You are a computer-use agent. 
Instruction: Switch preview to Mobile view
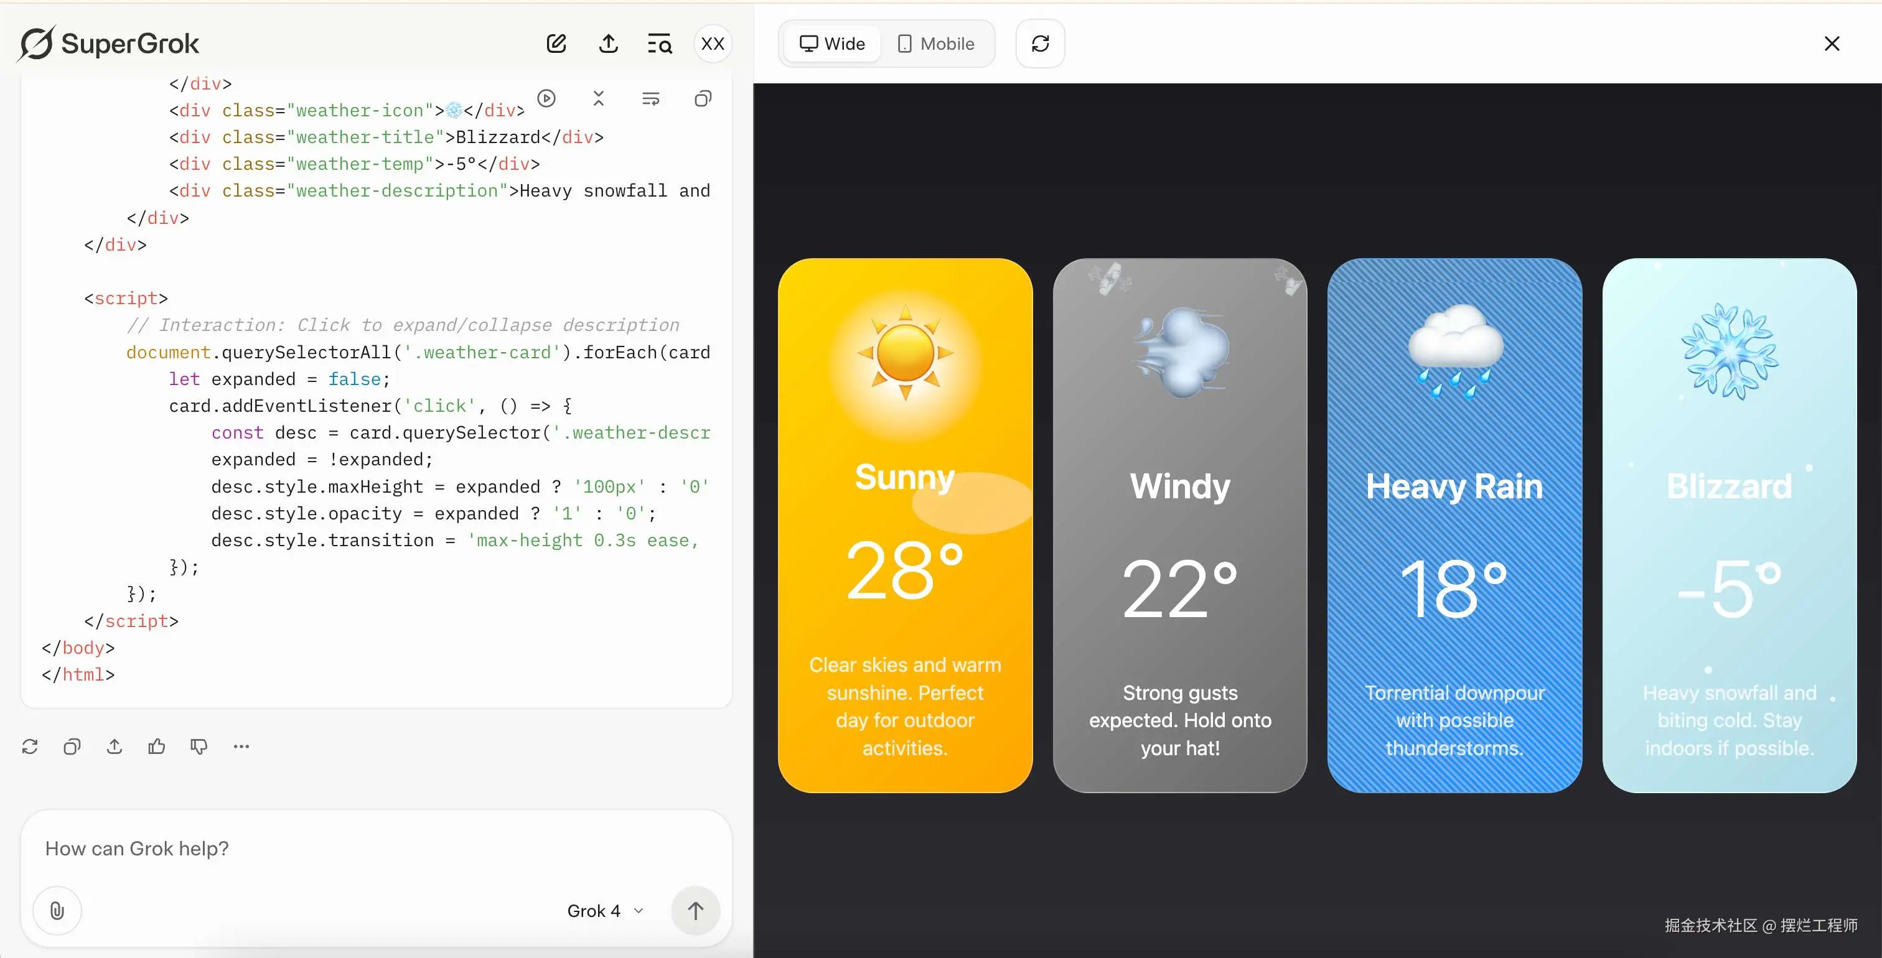936,44
